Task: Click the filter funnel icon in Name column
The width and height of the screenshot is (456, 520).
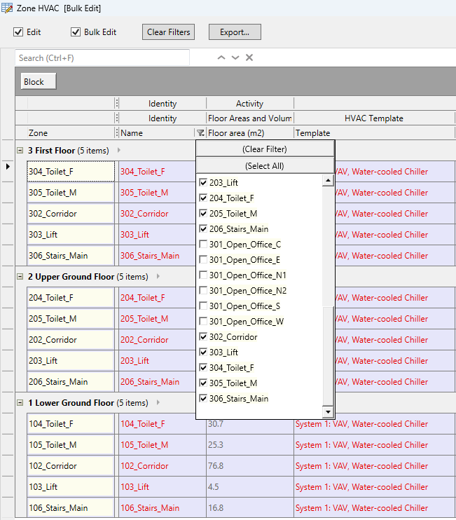Action: [x=200, y=133]
